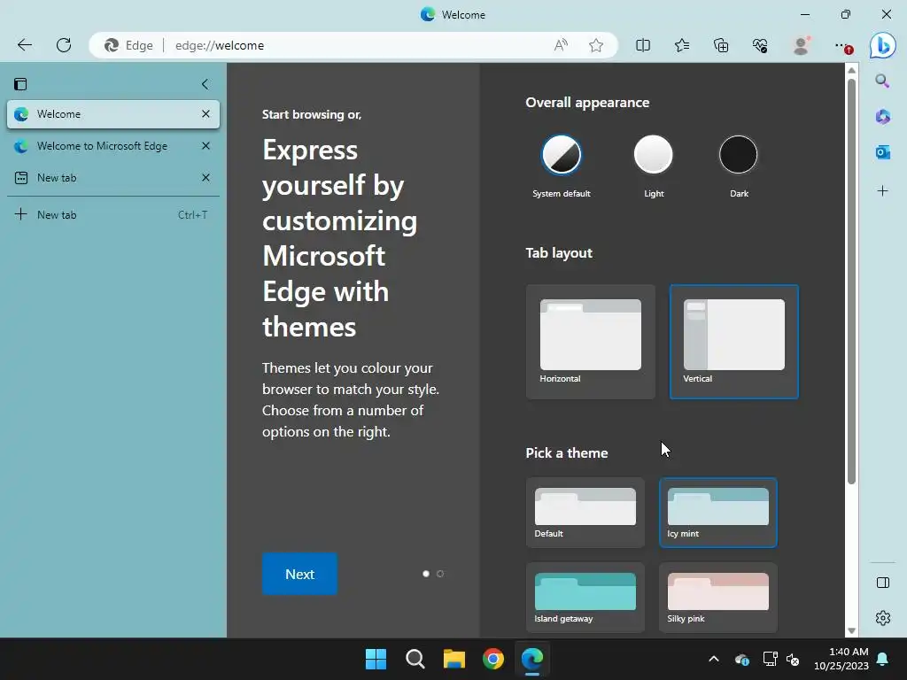Open the notifications bell
The width and height of the screenshot is (907, 680).
(x=883, y=659)
